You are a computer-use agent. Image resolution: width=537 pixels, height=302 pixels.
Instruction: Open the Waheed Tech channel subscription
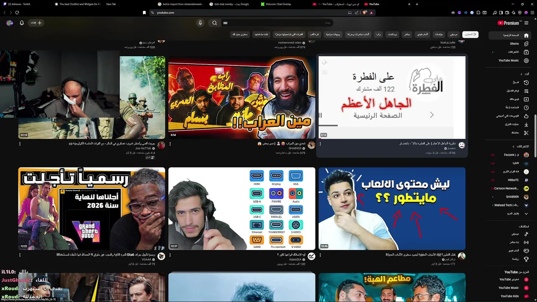(511, 205)
